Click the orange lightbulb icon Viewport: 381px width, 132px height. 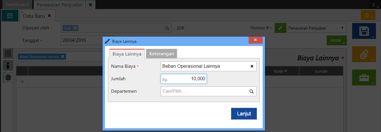point(367,15)
